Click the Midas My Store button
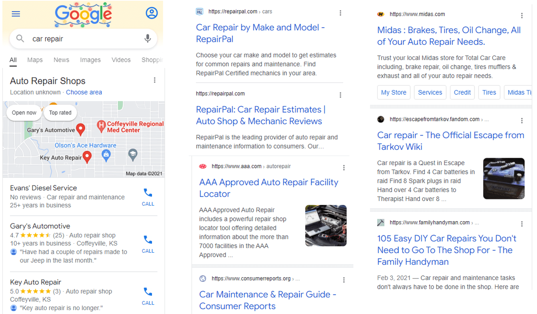The image size is (537, 314). click(x=394, y=92)
